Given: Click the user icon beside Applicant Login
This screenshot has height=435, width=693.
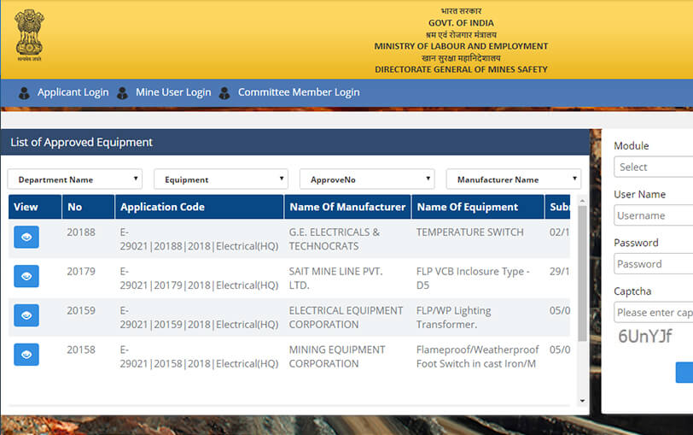Looking at the screenshot, I should (x=24, y=93).
